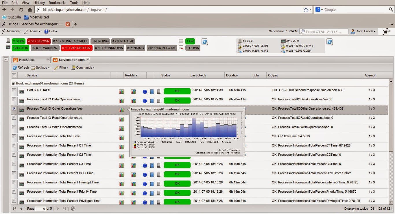Click the gray server icon in Port 636 LDAPS row
Viewport: 395px width, 214px height.
pos(158,92)
